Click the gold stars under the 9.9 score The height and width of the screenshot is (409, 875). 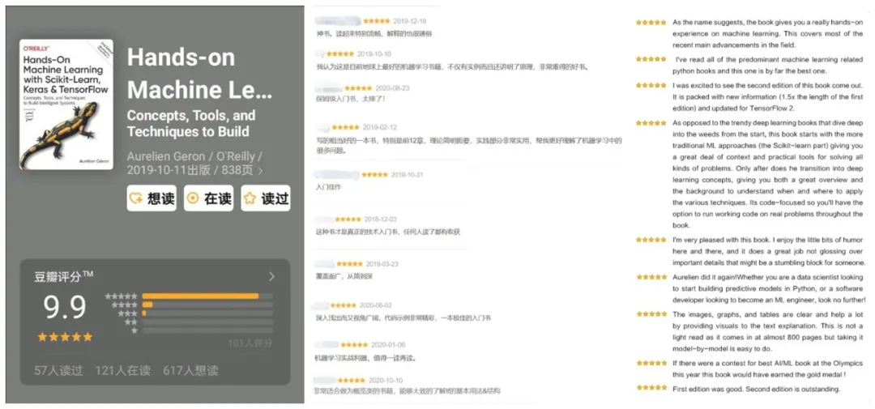65,337
